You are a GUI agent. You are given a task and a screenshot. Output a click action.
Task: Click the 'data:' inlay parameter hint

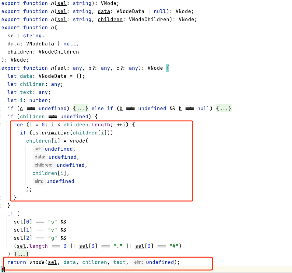[40, 157]
